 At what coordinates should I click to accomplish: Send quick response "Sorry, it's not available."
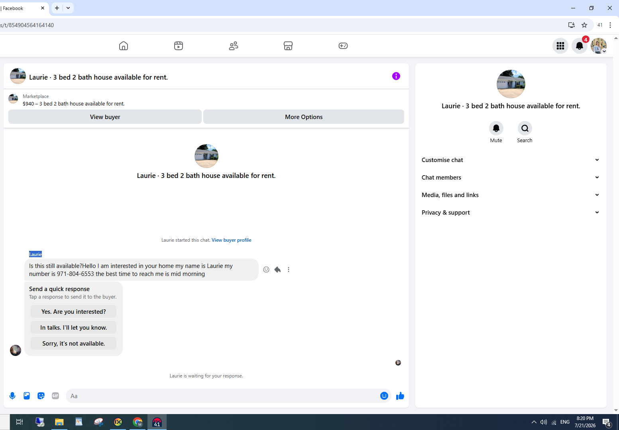pos(74,344)
